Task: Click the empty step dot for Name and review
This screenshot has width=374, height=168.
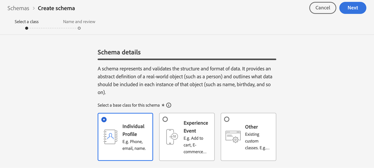Action: click(x=79, y=28)
